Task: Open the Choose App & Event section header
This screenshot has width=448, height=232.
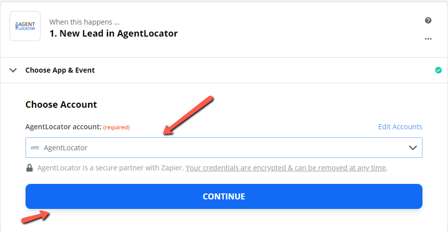Action: pos(224,70)
